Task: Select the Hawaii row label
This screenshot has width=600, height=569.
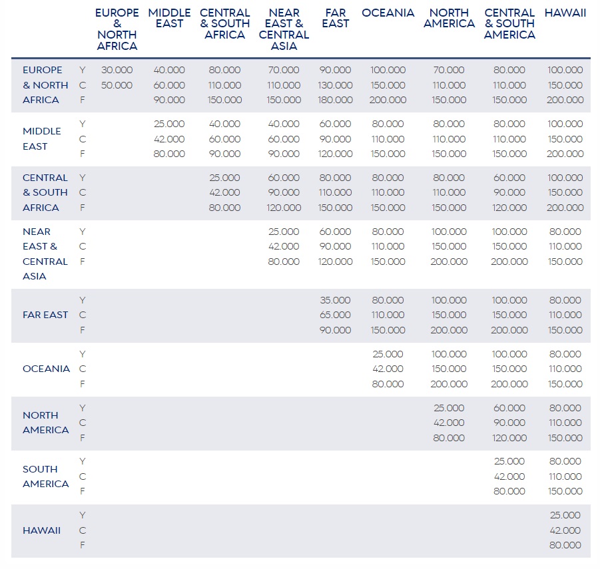Action: point(41,530)
